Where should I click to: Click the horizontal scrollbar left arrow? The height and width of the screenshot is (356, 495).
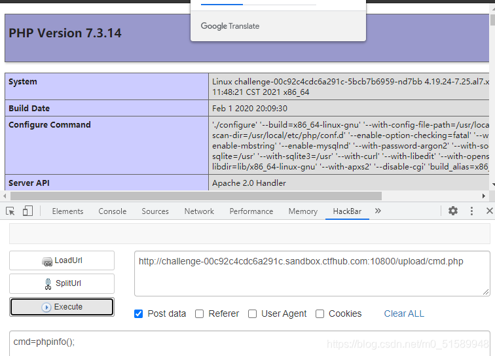point(5,196)
